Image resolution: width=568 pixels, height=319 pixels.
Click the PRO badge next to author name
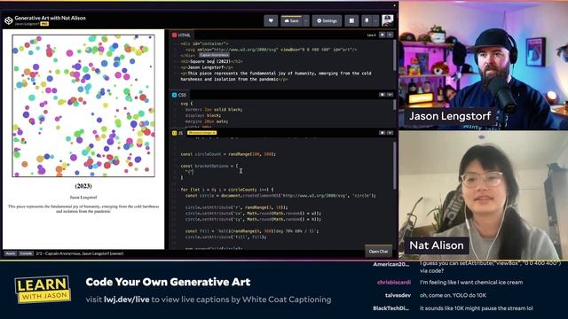(44, 24)
